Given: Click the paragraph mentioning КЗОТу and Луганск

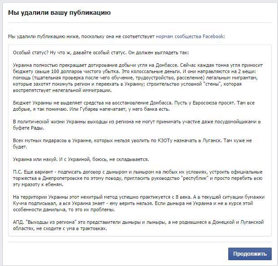Looking at the screenshot, I should 132,144.
